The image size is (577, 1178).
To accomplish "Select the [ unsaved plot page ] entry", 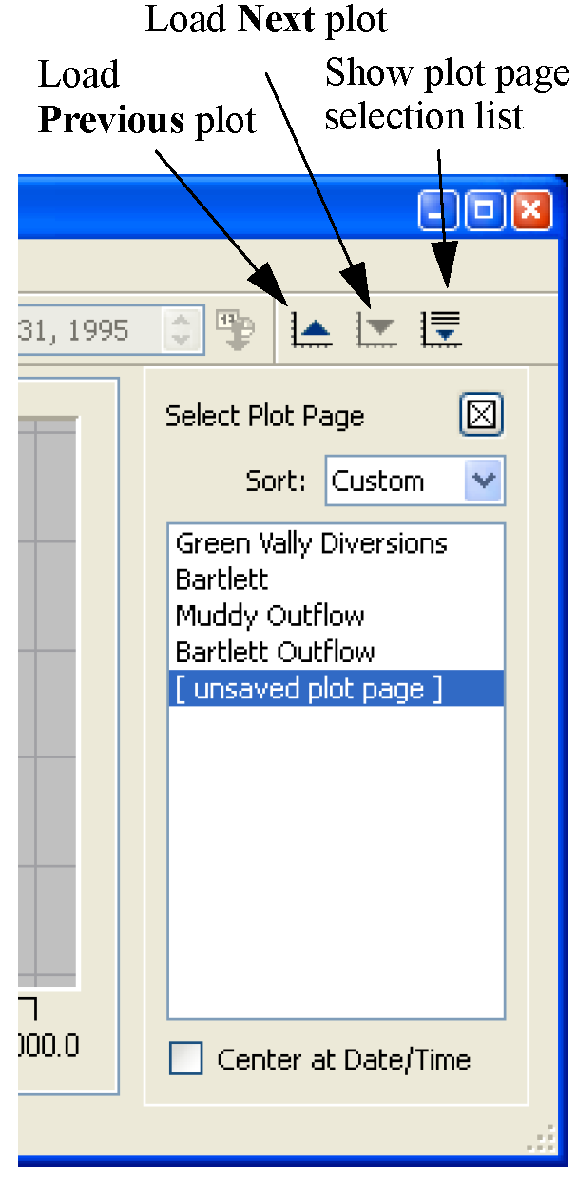I will click(x=309, y=688).
